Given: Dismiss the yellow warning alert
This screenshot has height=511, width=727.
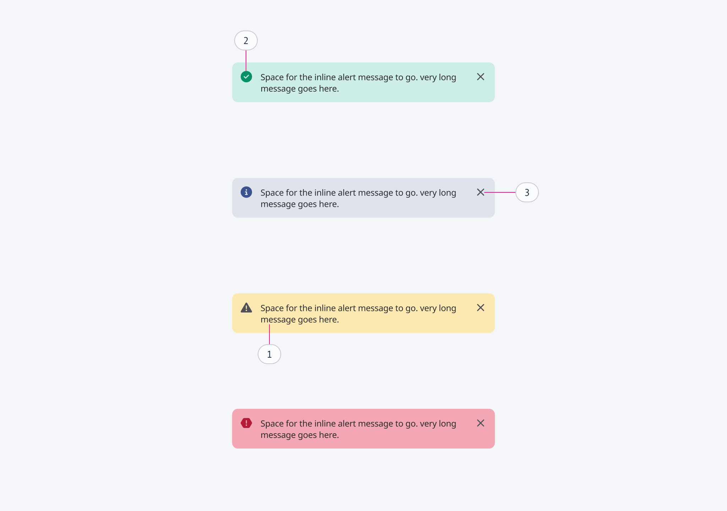Looking at the screenshot, I should pyautogui.click(x=481, y=308).
